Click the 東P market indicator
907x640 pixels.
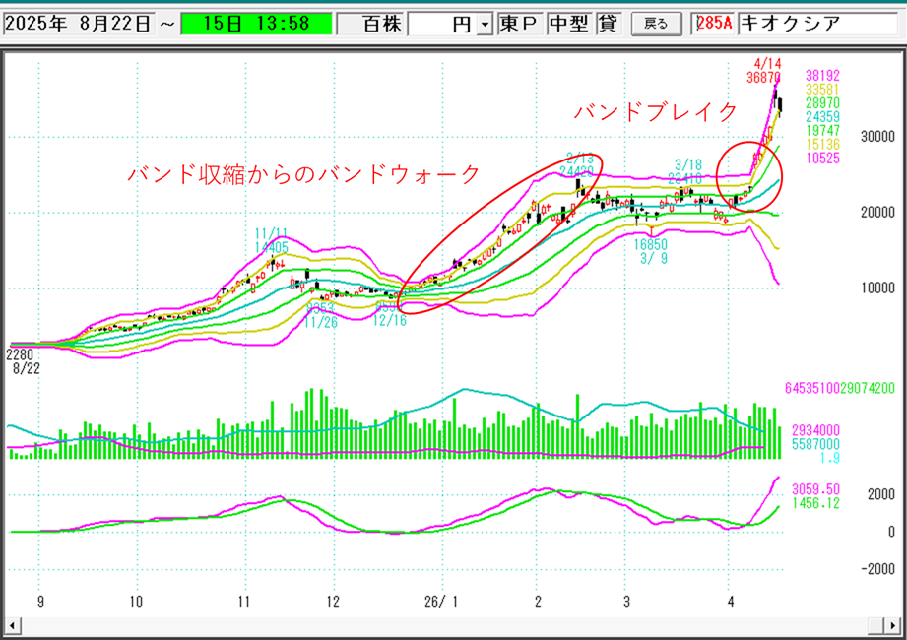pyautogui.click(x=519, y=24)
